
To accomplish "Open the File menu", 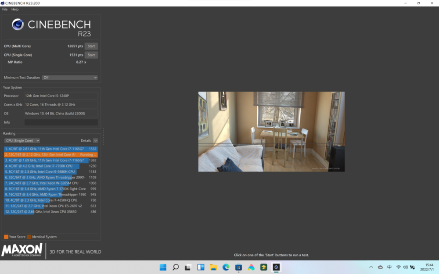I will (5, 9).
